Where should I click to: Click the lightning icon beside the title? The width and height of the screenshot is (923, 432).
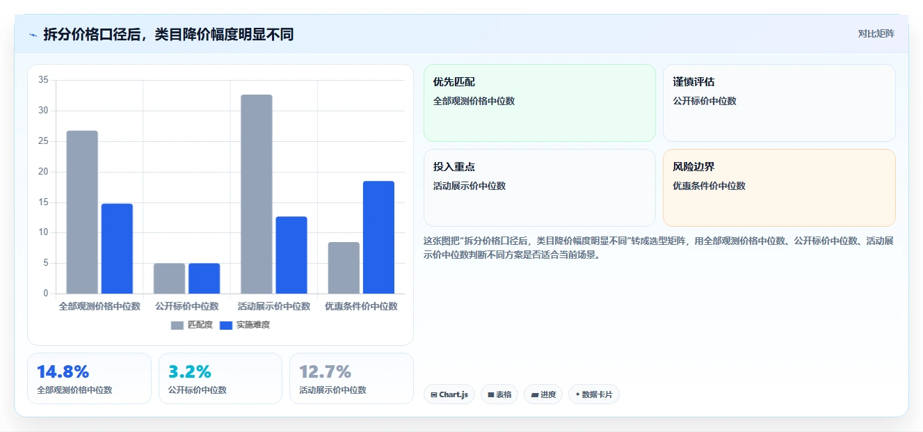pyautogui.click(x=33, y=35)
